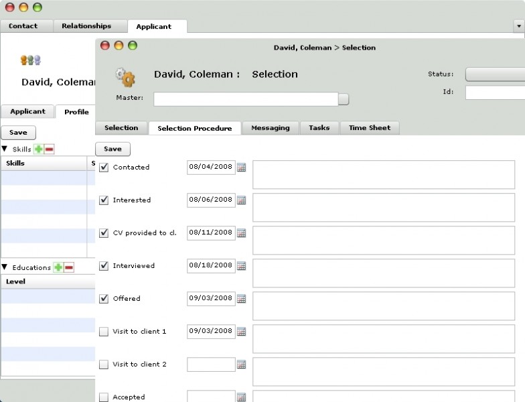Open calendar picker for Interviewed date

(x=242, y=266)
